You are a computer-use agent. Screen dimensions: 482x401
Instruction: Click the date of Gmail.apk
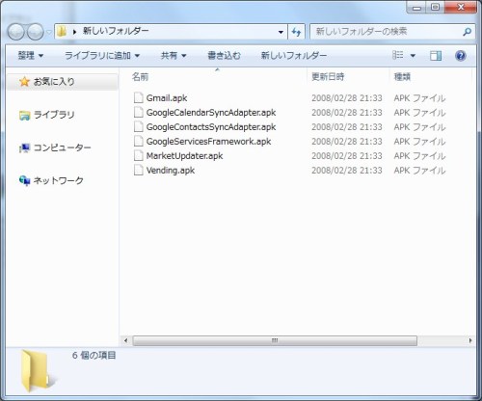click(347, 98)
